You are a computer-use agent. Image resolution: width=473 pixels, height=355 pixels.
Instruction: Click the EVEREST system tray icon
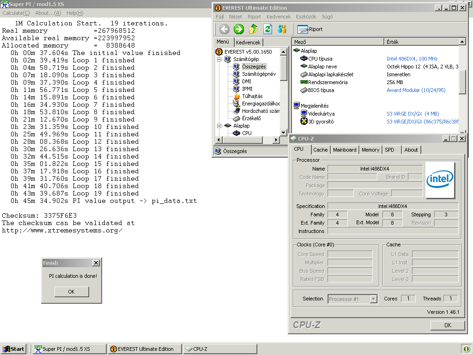[x=466, y=349]
